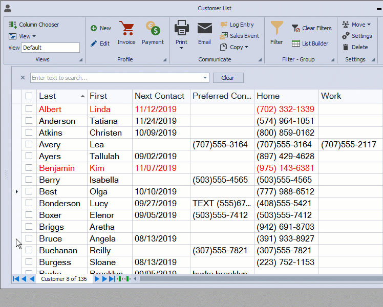Image resolution: width=383 pixels, height=307 pixels.
Task: Expand the Views group launcher
Action: tap(80, 60)
